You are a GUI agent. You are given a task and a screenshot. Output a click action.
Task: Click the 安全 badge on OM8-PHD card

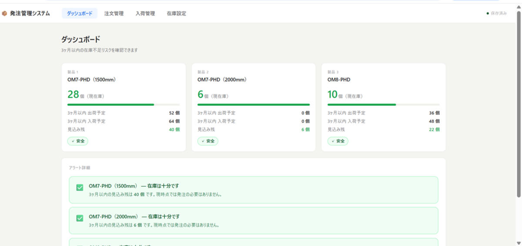point(338,141)
